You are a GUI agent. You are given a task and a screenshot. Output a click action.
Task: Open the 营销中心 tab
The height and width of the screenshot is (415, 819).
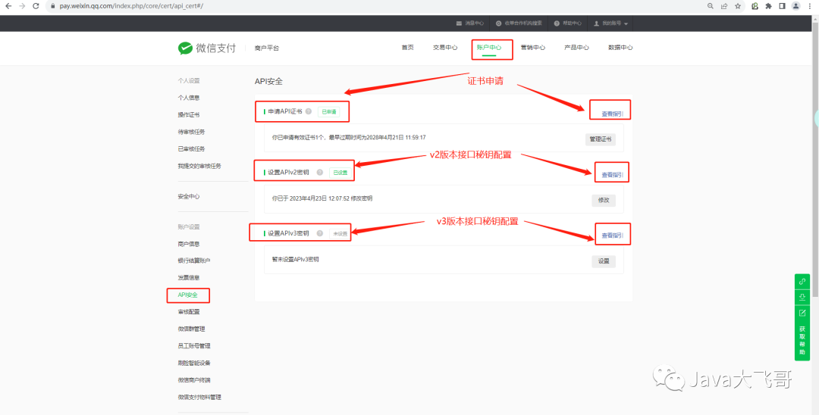click(533, 48)
